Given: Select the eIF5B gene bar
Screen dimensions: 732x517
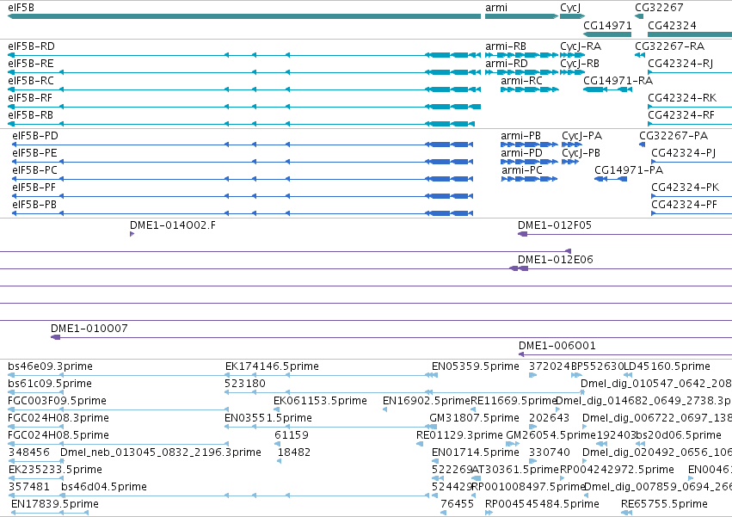Looking at the screenshot, I should (244, 16).
